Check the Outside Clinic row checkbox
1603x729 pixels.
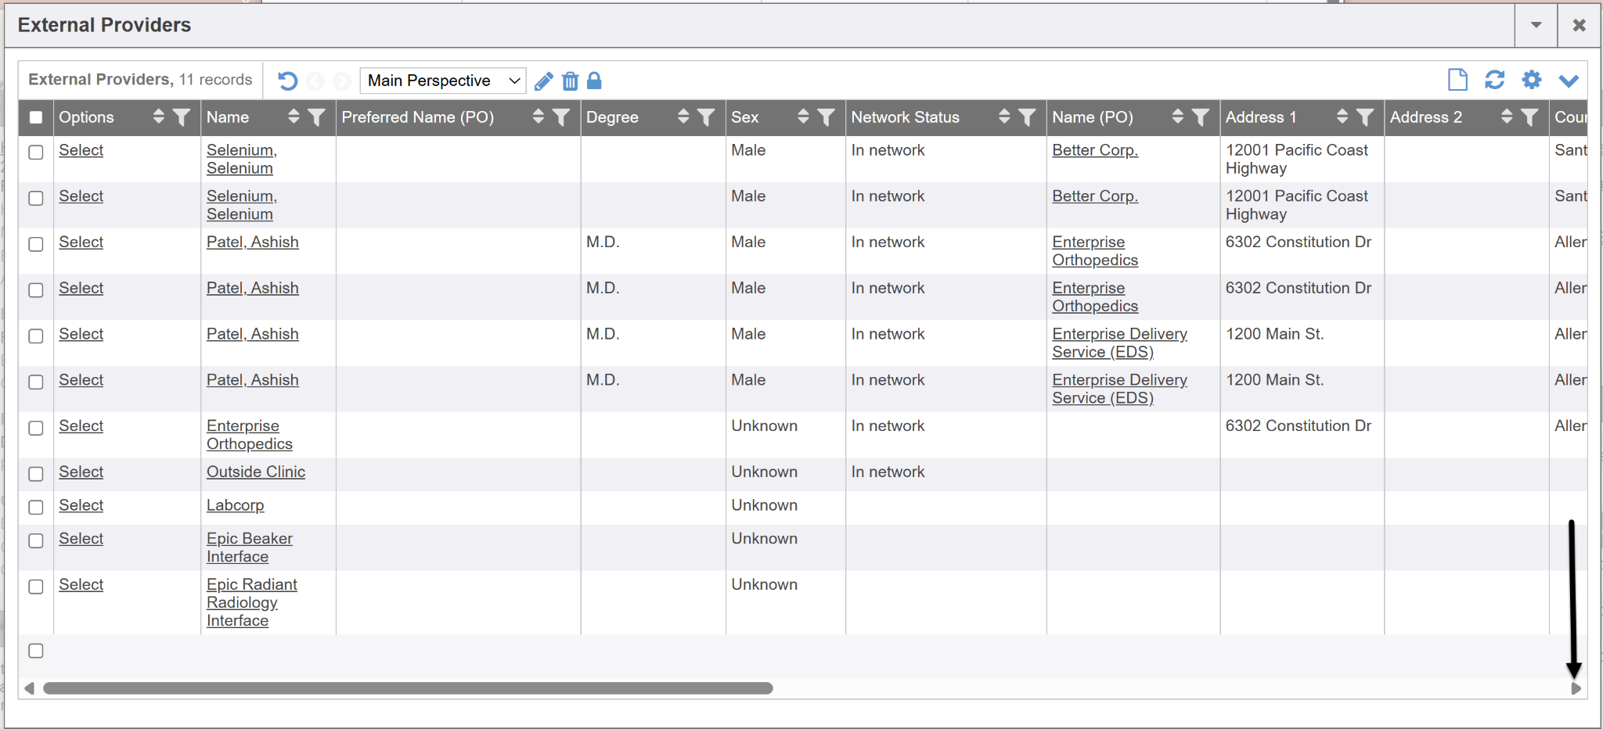pyautogui.click(x=36, y=474)
